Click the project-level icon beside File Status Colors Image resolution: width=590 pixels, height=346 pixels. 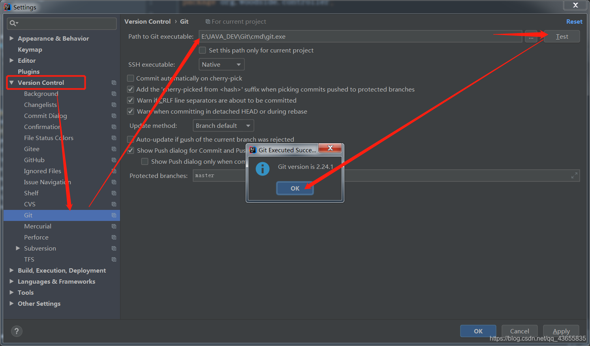(114, 138)
